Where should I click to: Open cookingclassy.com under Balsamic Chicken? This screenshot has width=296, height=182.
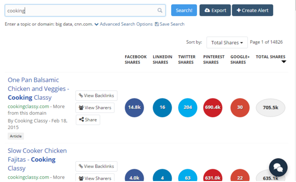28,106
